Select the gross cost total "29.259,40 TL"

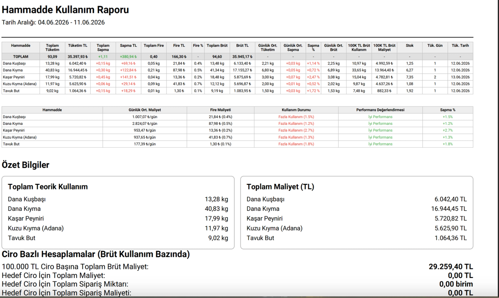coord(451,267)
